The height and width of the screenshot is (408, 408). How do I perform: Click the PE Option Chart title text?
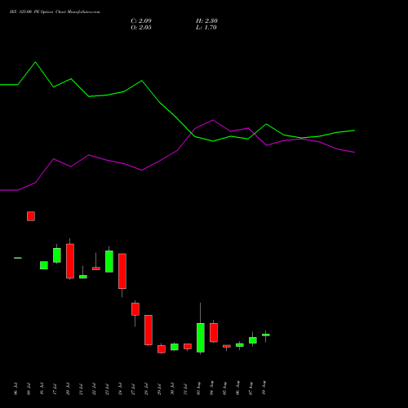pyautogui.click(x=55, y=11)
